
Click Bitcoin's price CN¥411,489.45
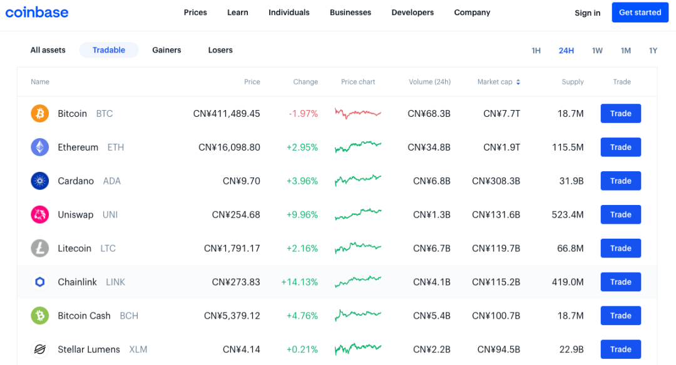[227, 114]
